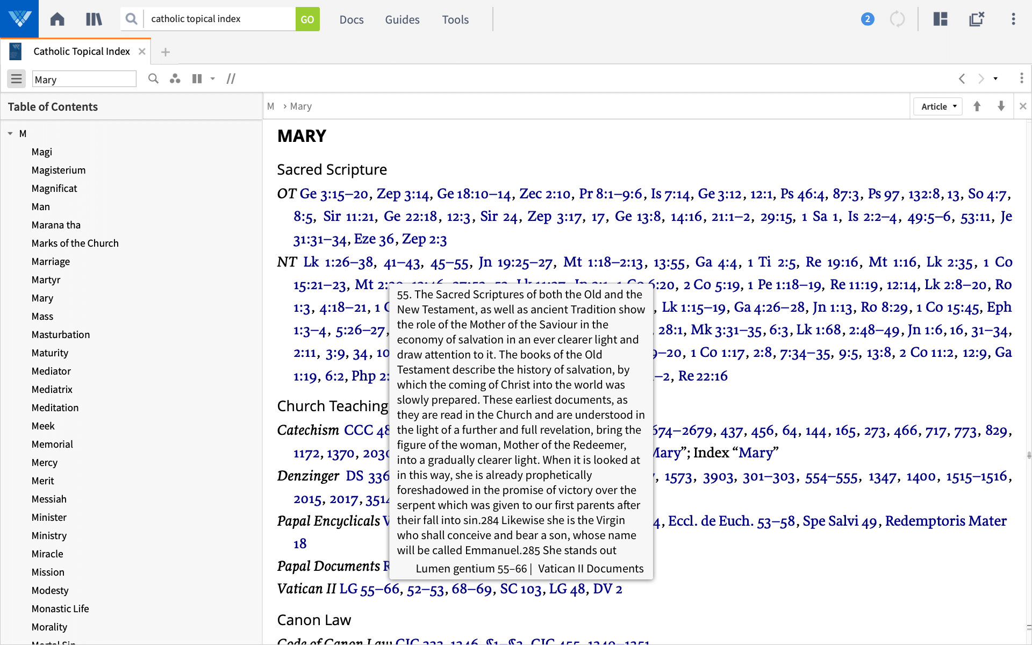The image size is (1032, 645).
Task: Open the visual filters dots icon
Action: click(x=175, y=79)
